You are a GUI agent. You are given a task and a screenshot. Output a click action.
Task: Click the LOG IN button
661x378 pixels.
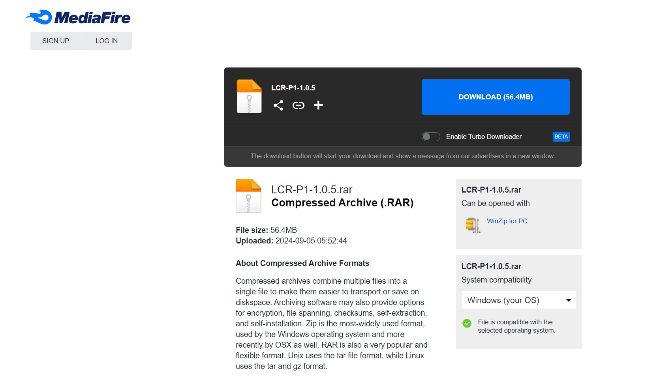[x=107, y=41]
